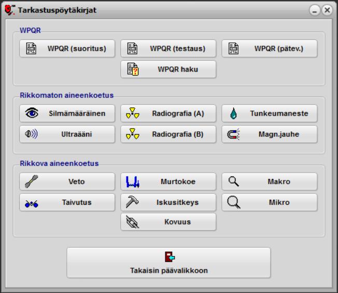Click the small magnifier icon for Makro
Viewport: 338px width, 293px height.
[234, 182]
